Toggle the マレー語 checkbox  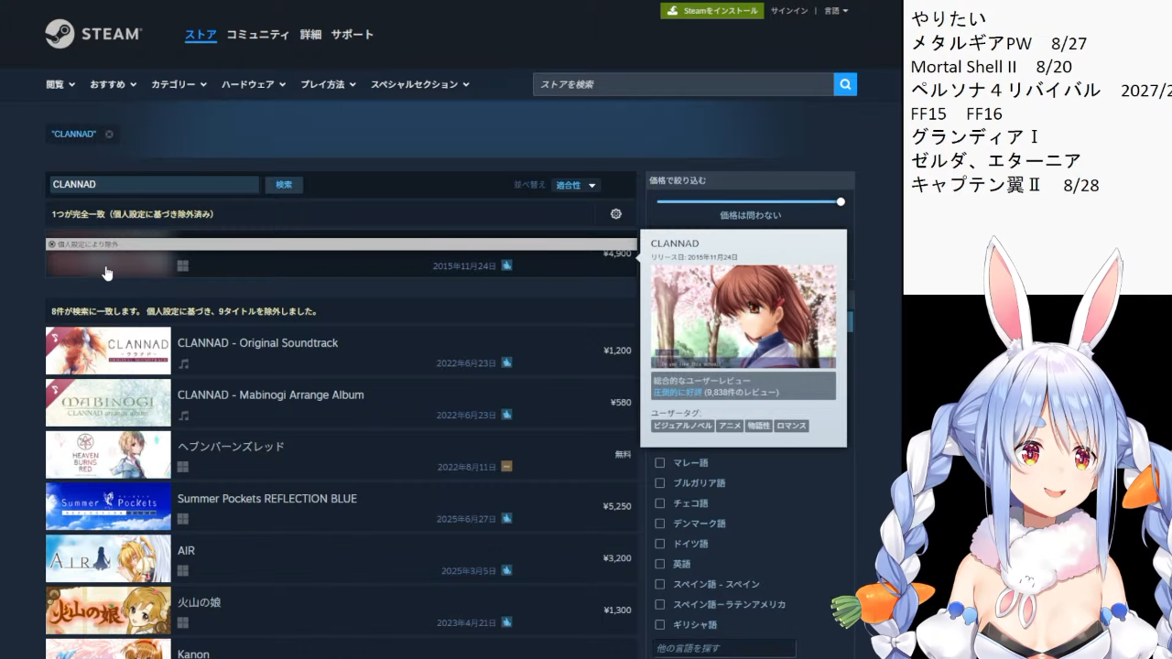659,463
